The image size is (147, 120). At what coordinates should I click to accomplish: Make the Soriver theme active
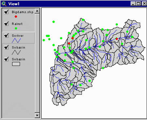point(18,38)
